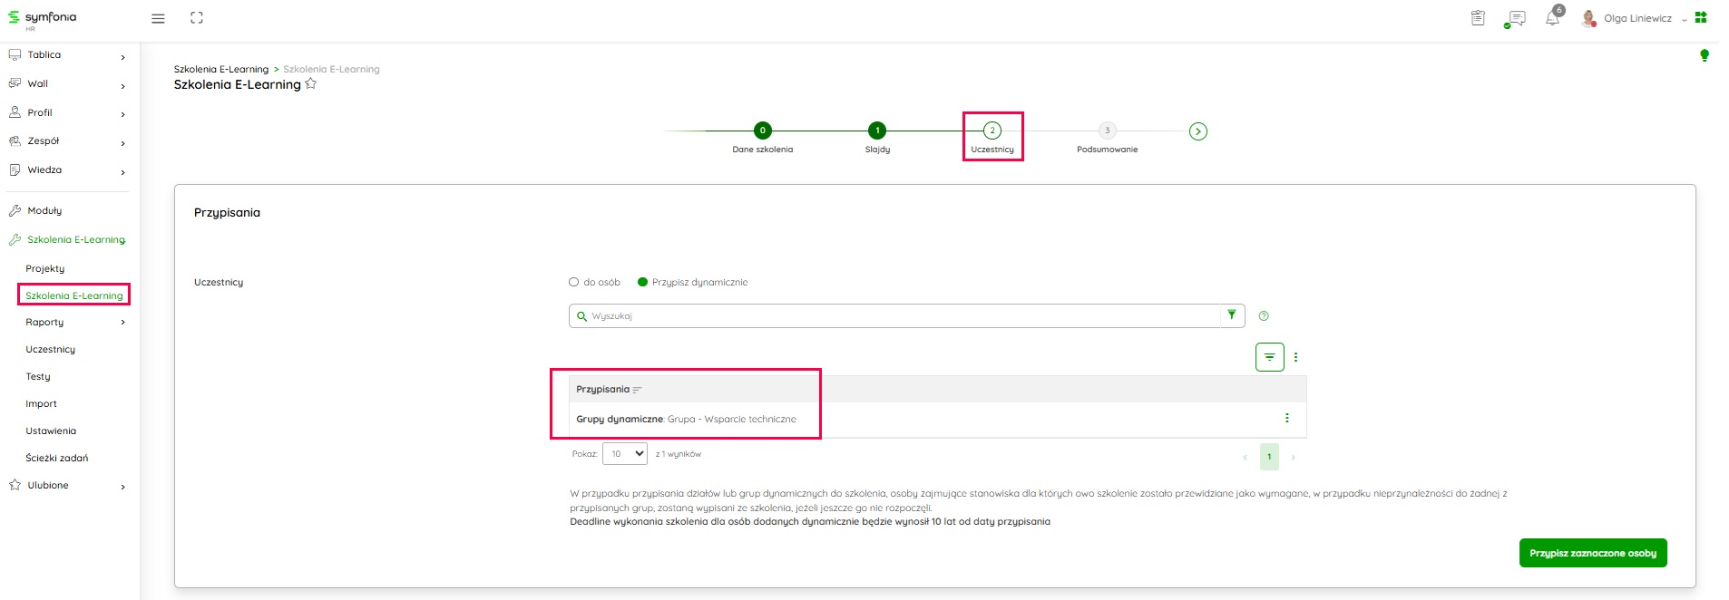Go to the Slajdy step

[x=877, y=131]
